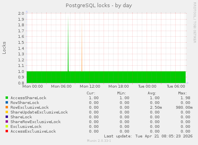This screenshot has height=145, width=198.
Task: Select the RowShareLock legend label
Action: (25, 103)
